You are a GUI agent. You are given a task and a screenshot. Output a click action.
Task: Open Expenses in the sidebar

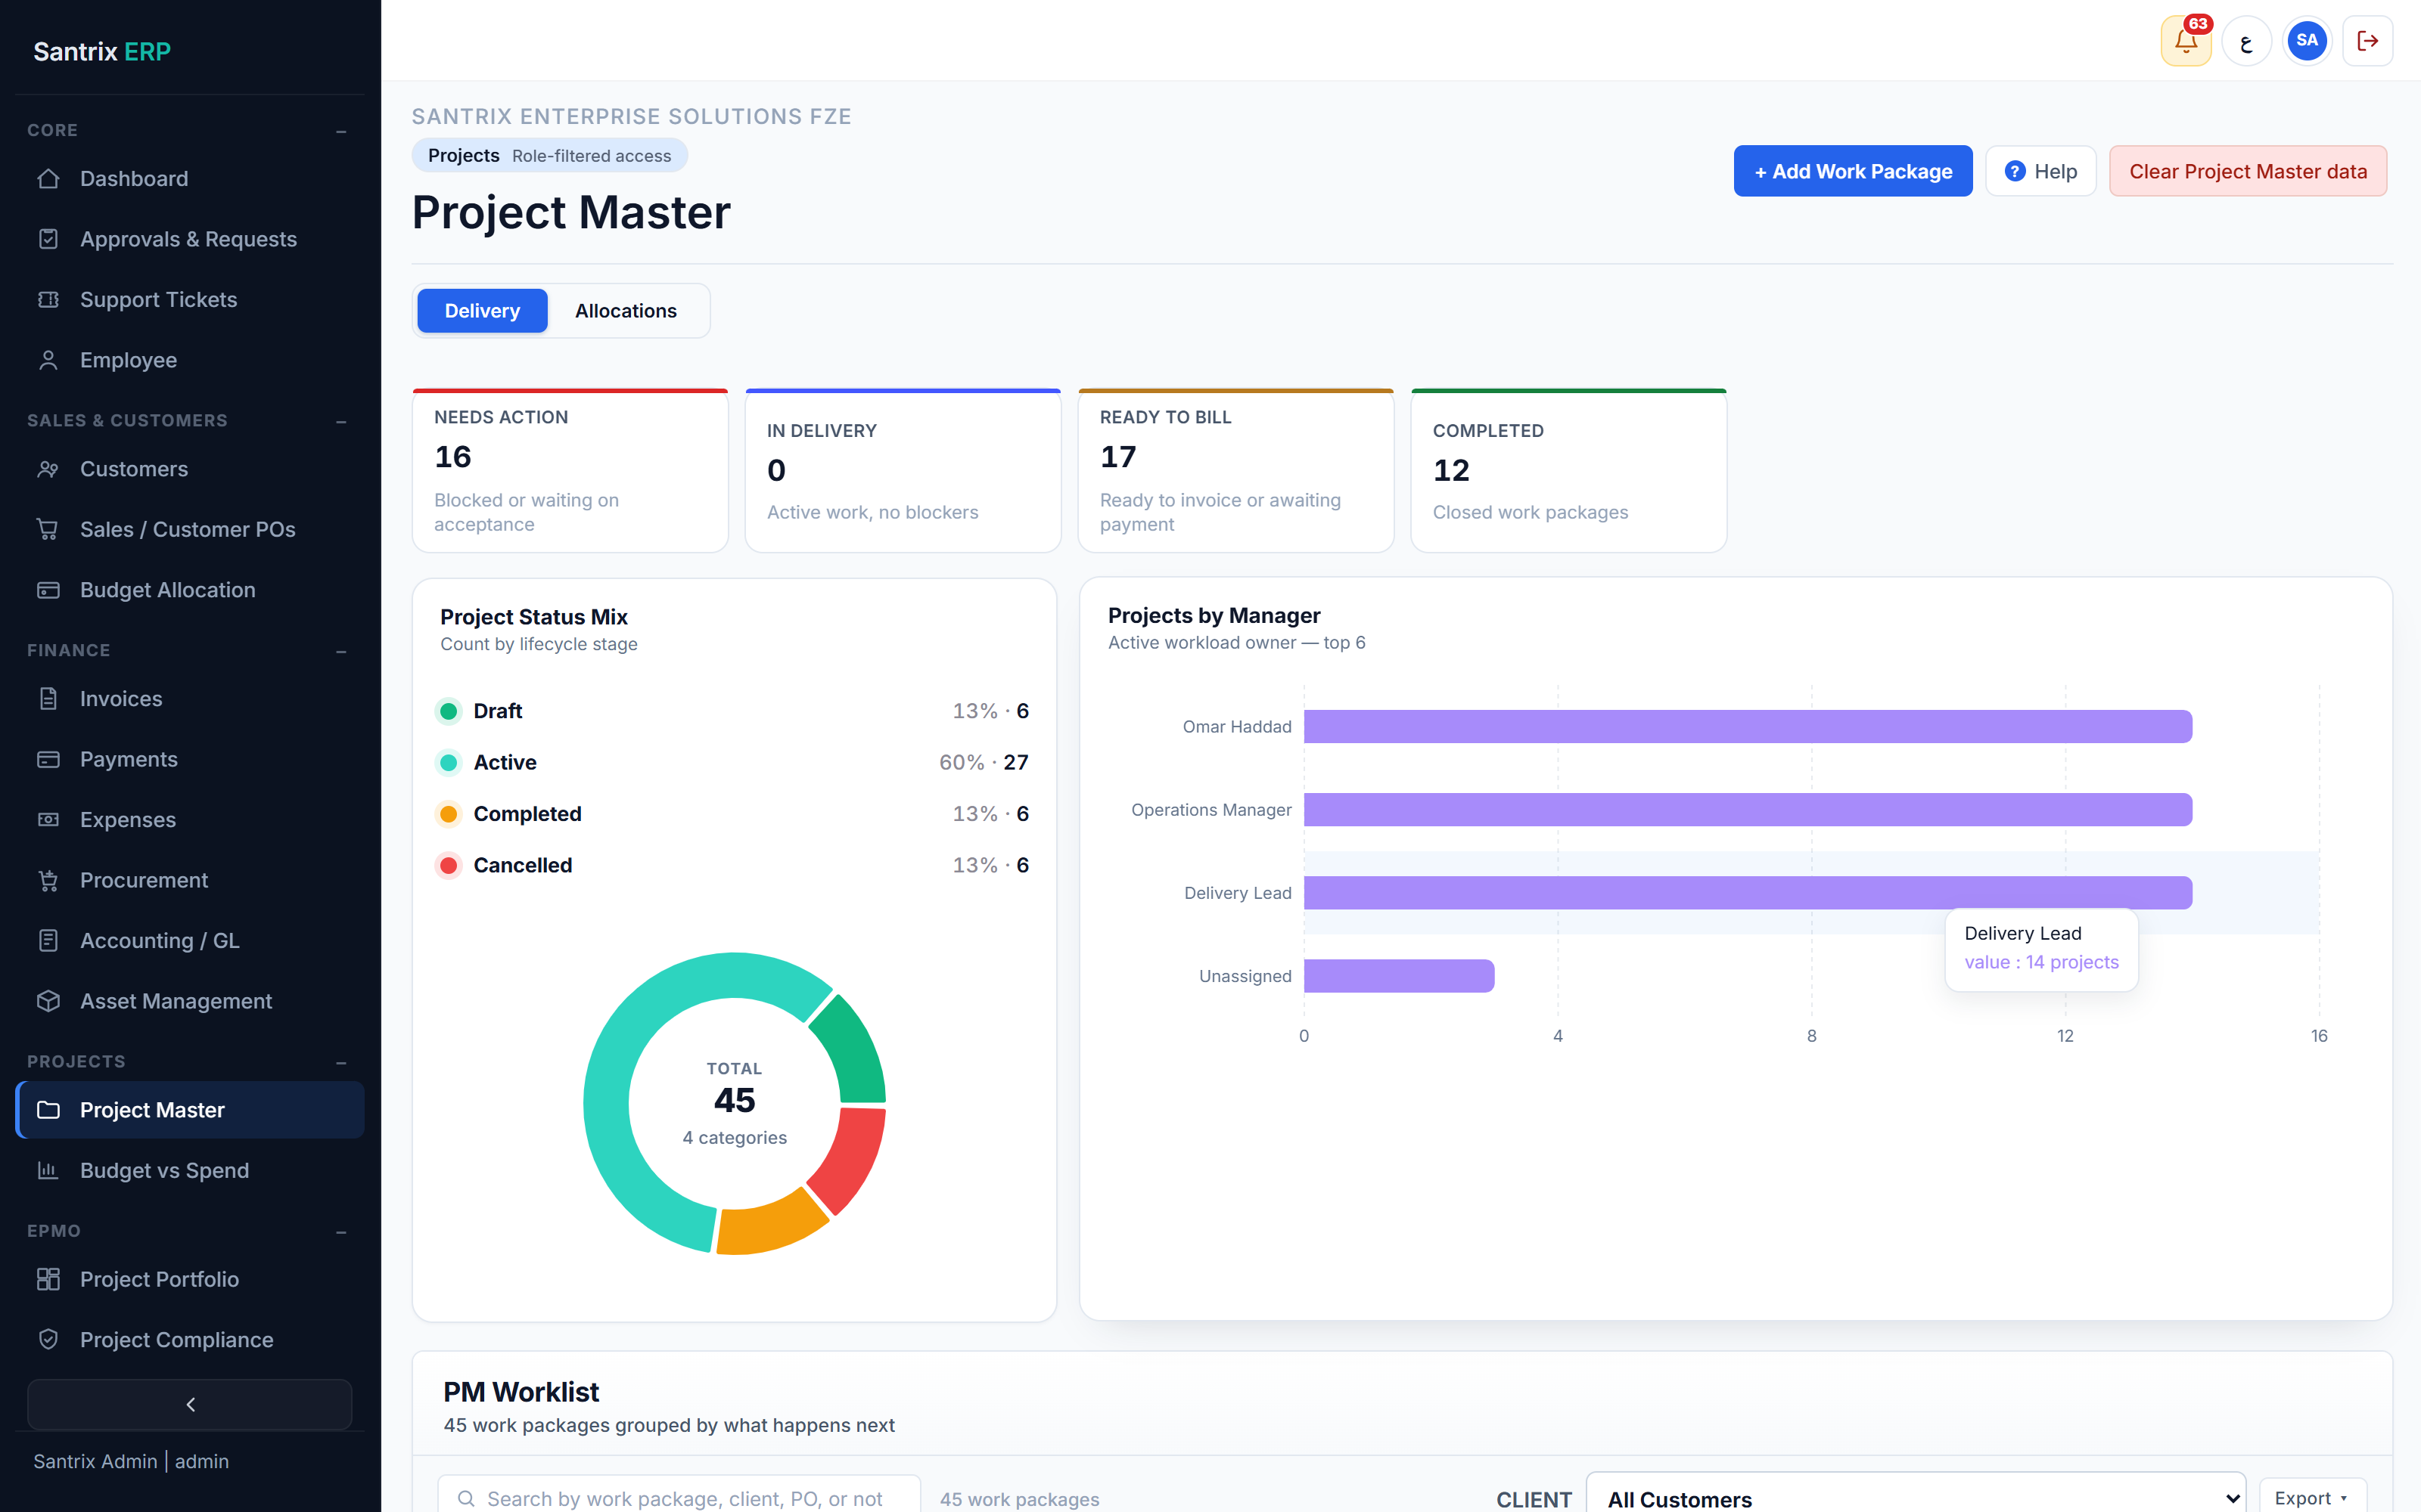[190, 820]
